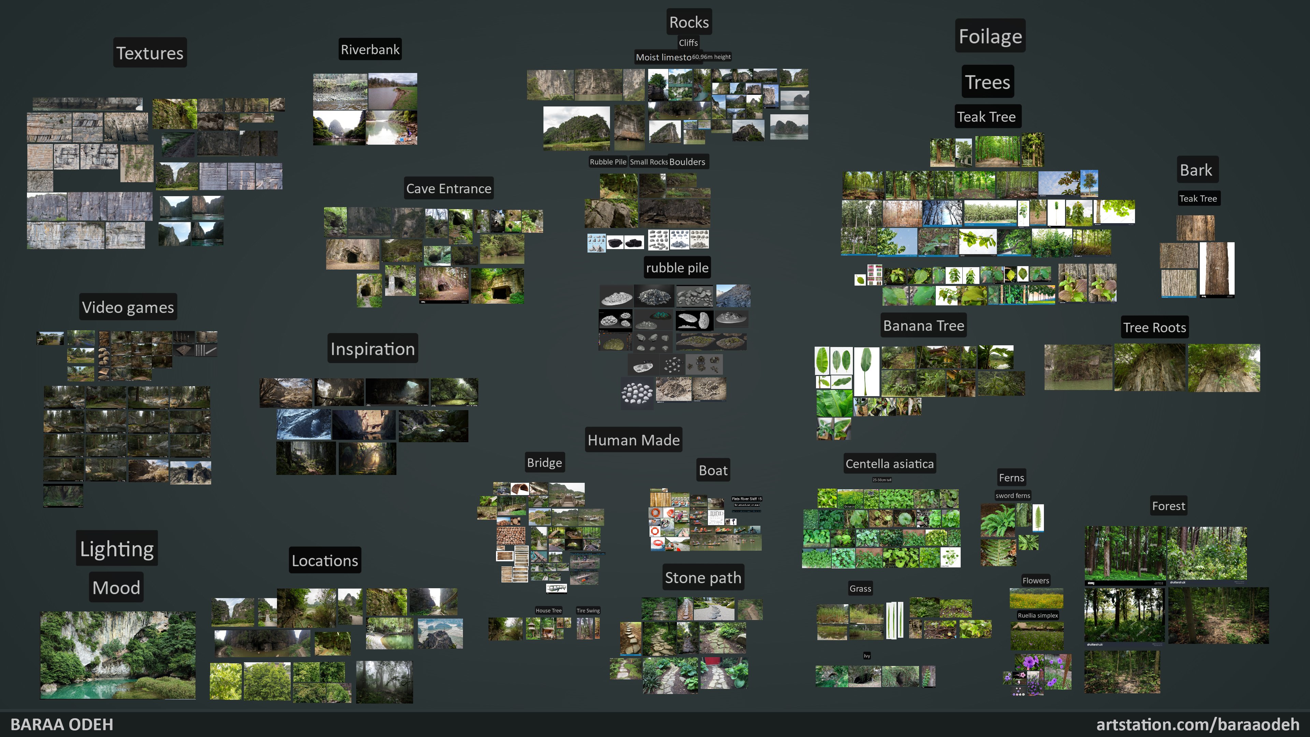Select the Bridge label
1310x737 pixels.
tap(545, 462)
